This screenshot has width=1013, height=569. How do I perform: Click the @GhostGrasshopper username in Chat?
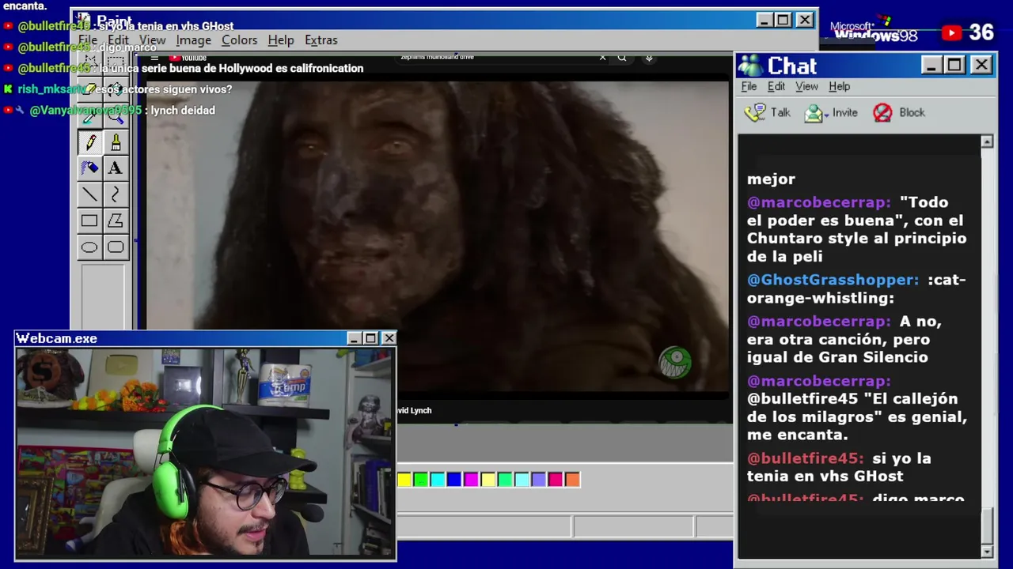(x=833, y=280)
